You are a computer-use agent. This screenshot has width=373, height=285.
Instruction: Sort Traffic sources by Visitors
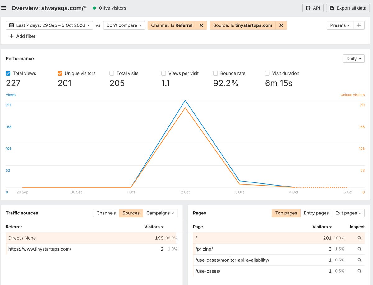(x=154, y=227)
